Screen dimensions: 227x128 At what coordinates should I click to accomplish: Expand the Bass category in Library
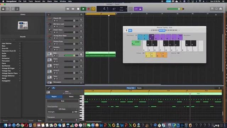20,46
